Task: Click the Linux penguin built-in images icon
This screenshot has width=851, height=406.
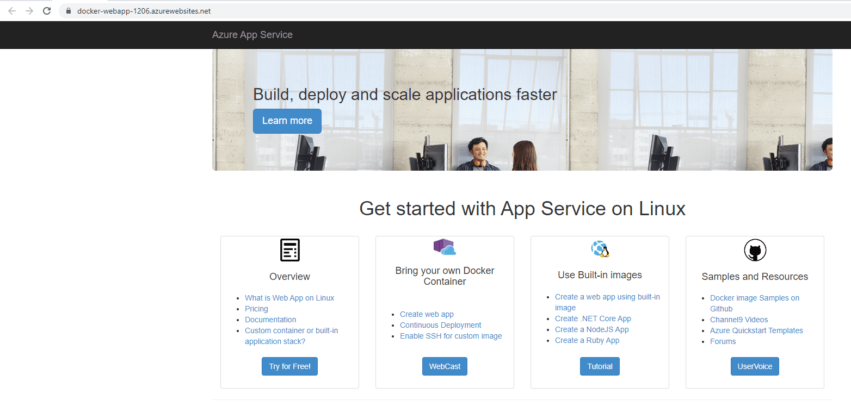Action: coord(600,249)
